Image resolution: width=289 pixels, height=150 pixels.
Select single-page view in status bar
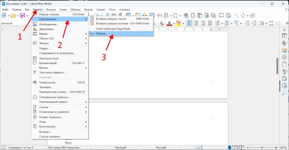229,147
